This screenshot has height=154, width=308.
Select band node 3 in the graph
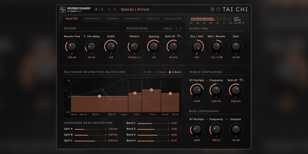151,90
